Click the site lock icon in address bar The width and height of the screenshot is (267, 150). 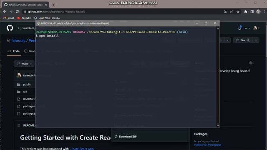25,12
